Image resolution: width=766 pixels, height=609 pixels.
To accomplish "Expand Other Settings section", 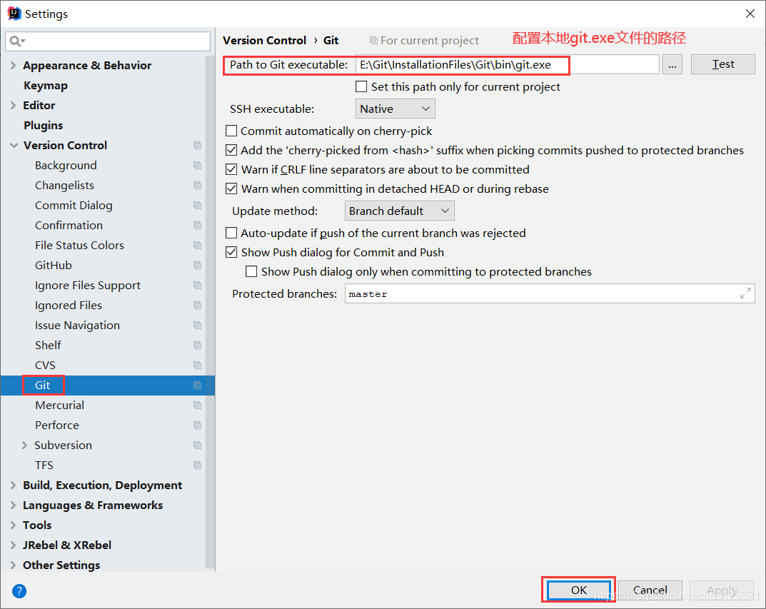I will [x=13, y=565].
